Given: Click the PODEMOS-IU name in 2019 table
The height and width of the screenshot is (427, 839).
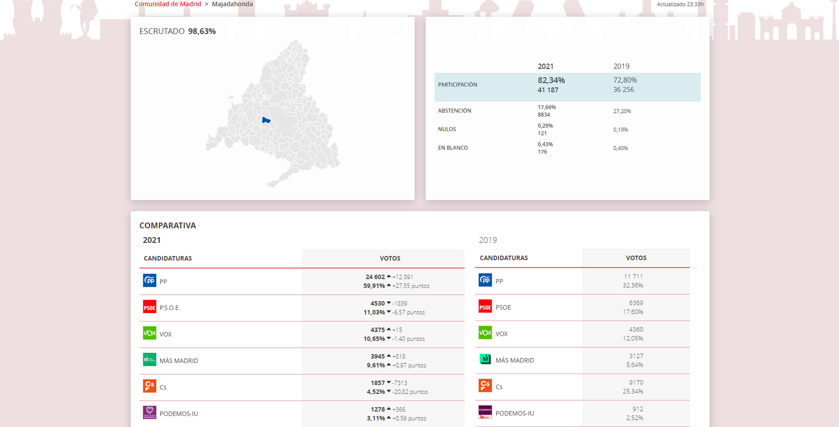Looking at the screenshot, I should pyautogui.click(x=515, y=413).
